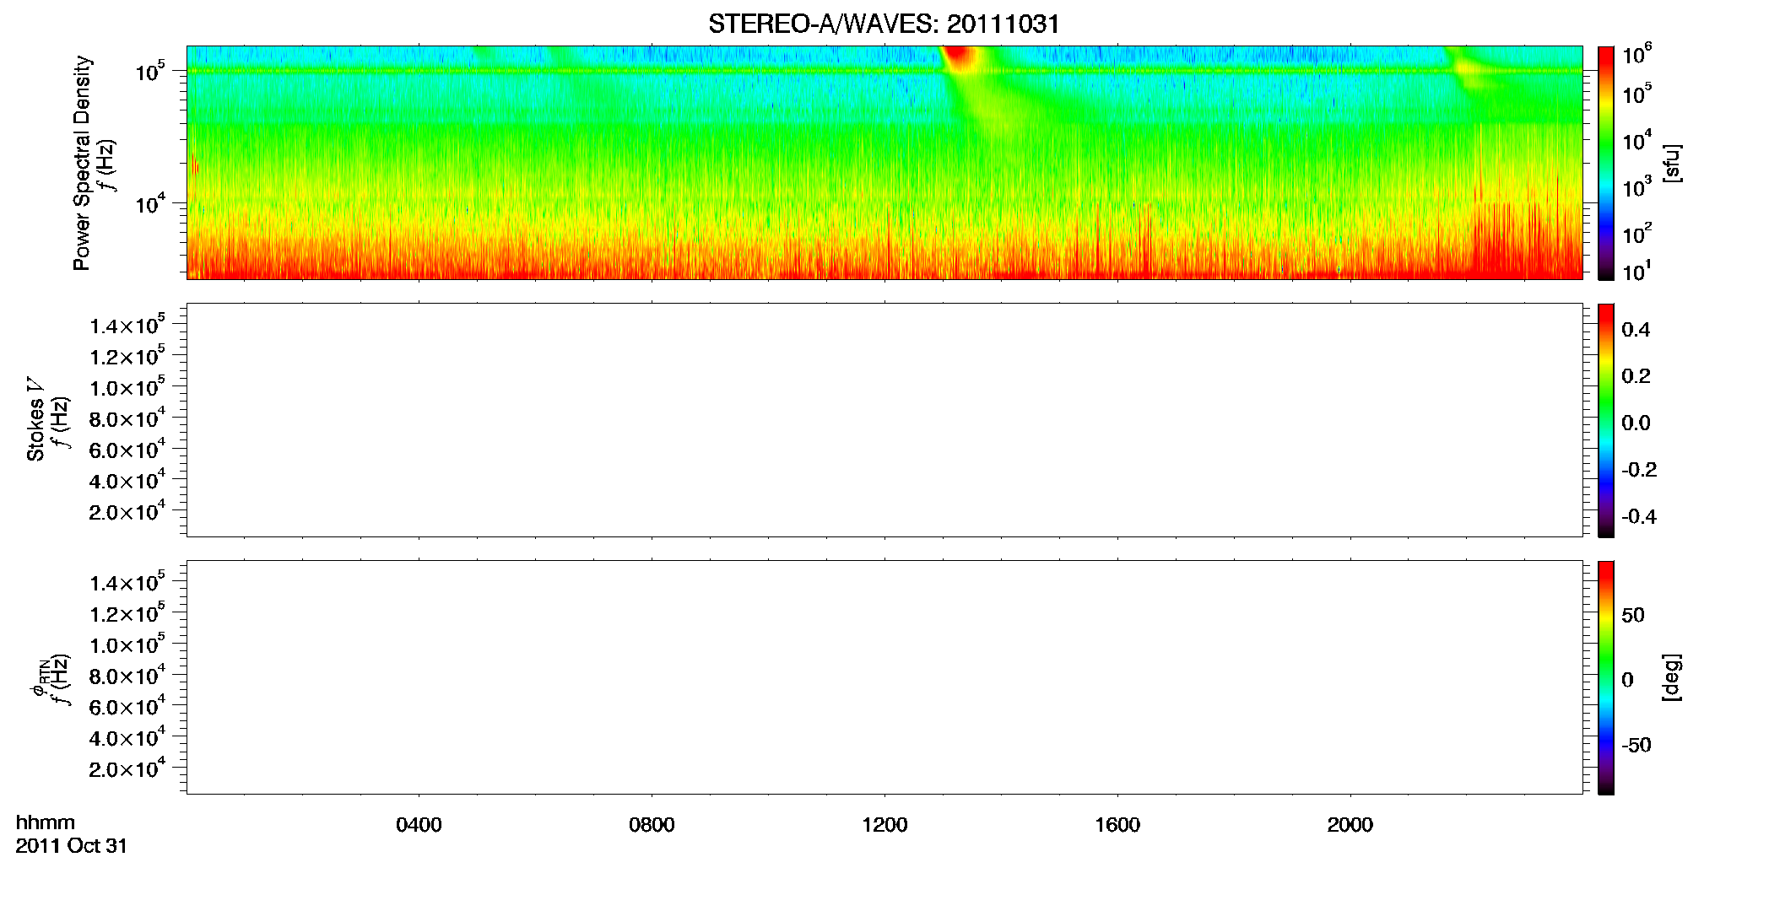1769x911 pixels.
Task: Click the red low-frequency noise patch near 2200
Action: point(1519,245)
